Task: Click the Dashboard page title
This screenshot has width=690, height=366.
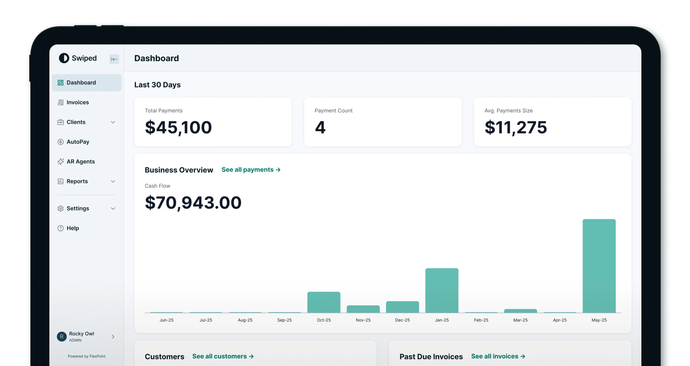Action: point(156,58)
